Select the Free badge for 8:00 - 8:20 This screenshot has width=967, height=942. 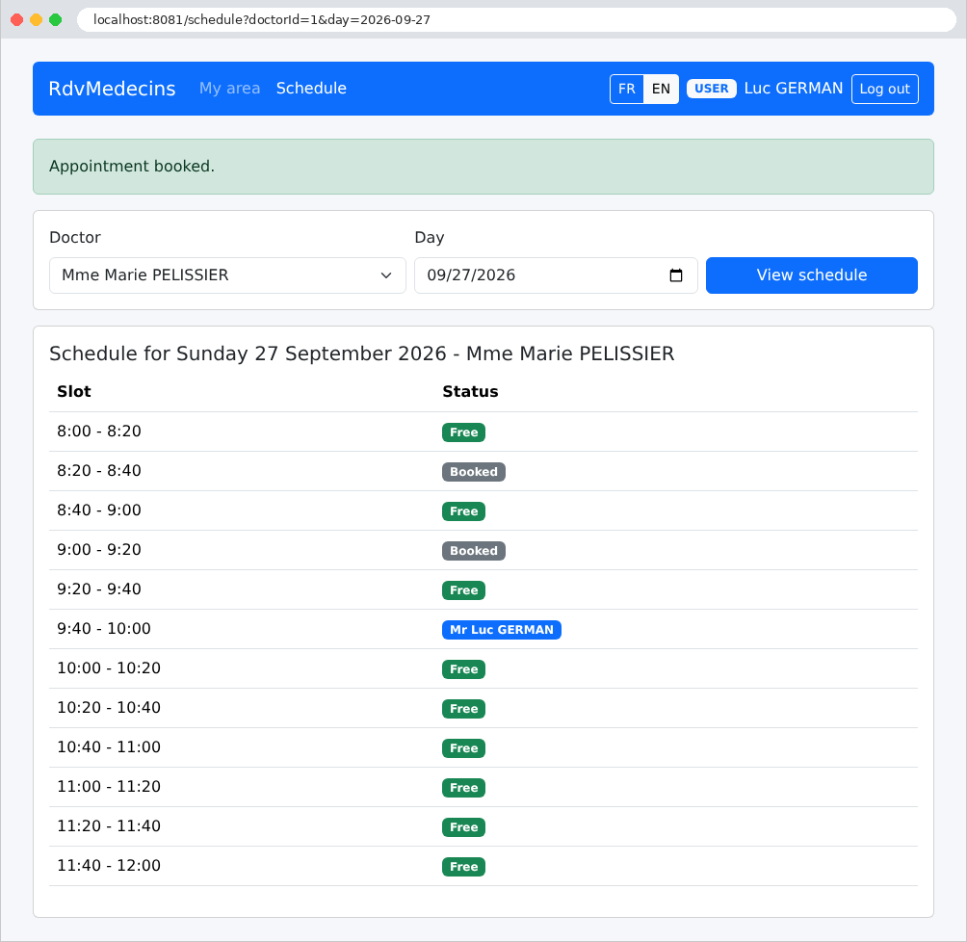point(464,432)
